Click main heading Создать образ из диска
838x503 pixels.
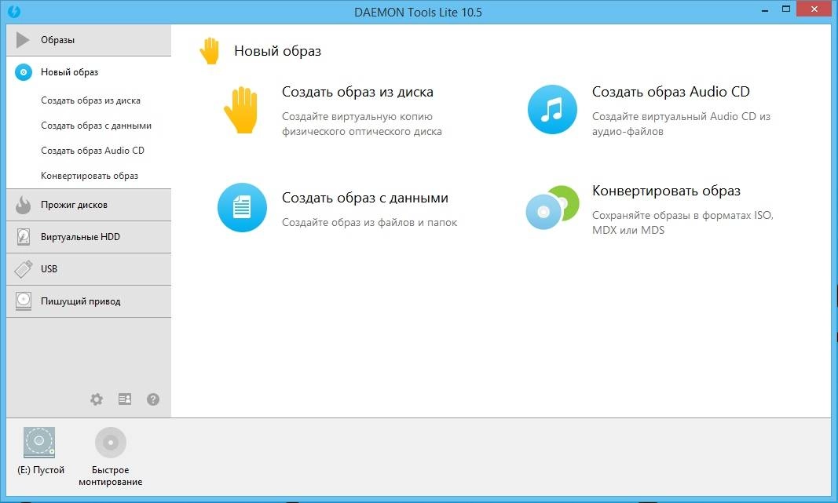pyautogui.click(x=357, y=92)
